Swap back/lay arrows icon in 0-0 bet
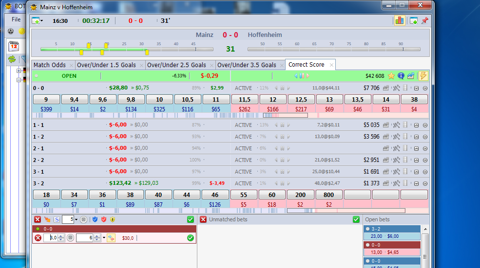The height and width of the screenshot is (268, 480). click(x=111, y=238)
